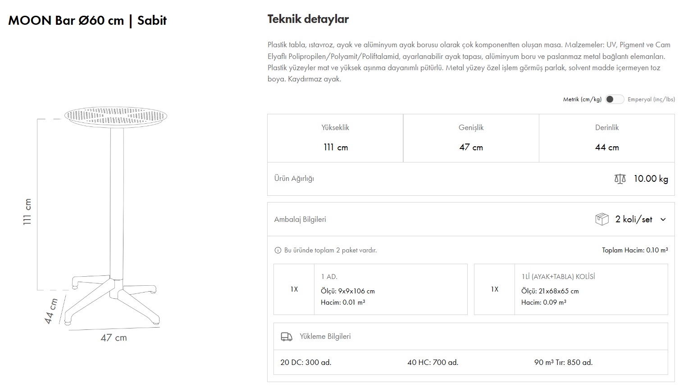Collapse packaging details with the chevron arrow

pos(663,220)
